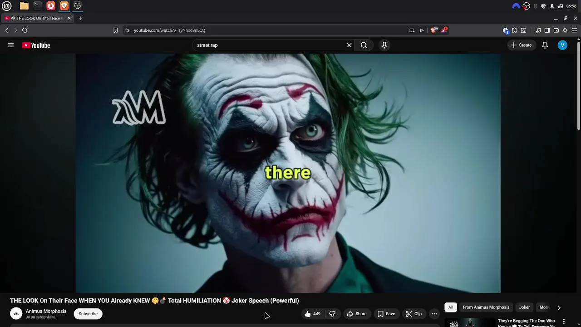581x327 pixels.
Task: Clear the street rap search text
Action: (x=350, y=45)
